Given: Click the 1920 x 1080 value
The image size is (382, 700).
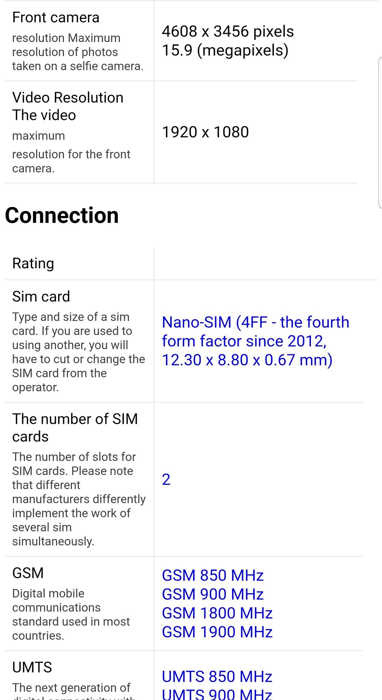Looking at the screenshot, I should pyautogui.click(x=205, y=132).
